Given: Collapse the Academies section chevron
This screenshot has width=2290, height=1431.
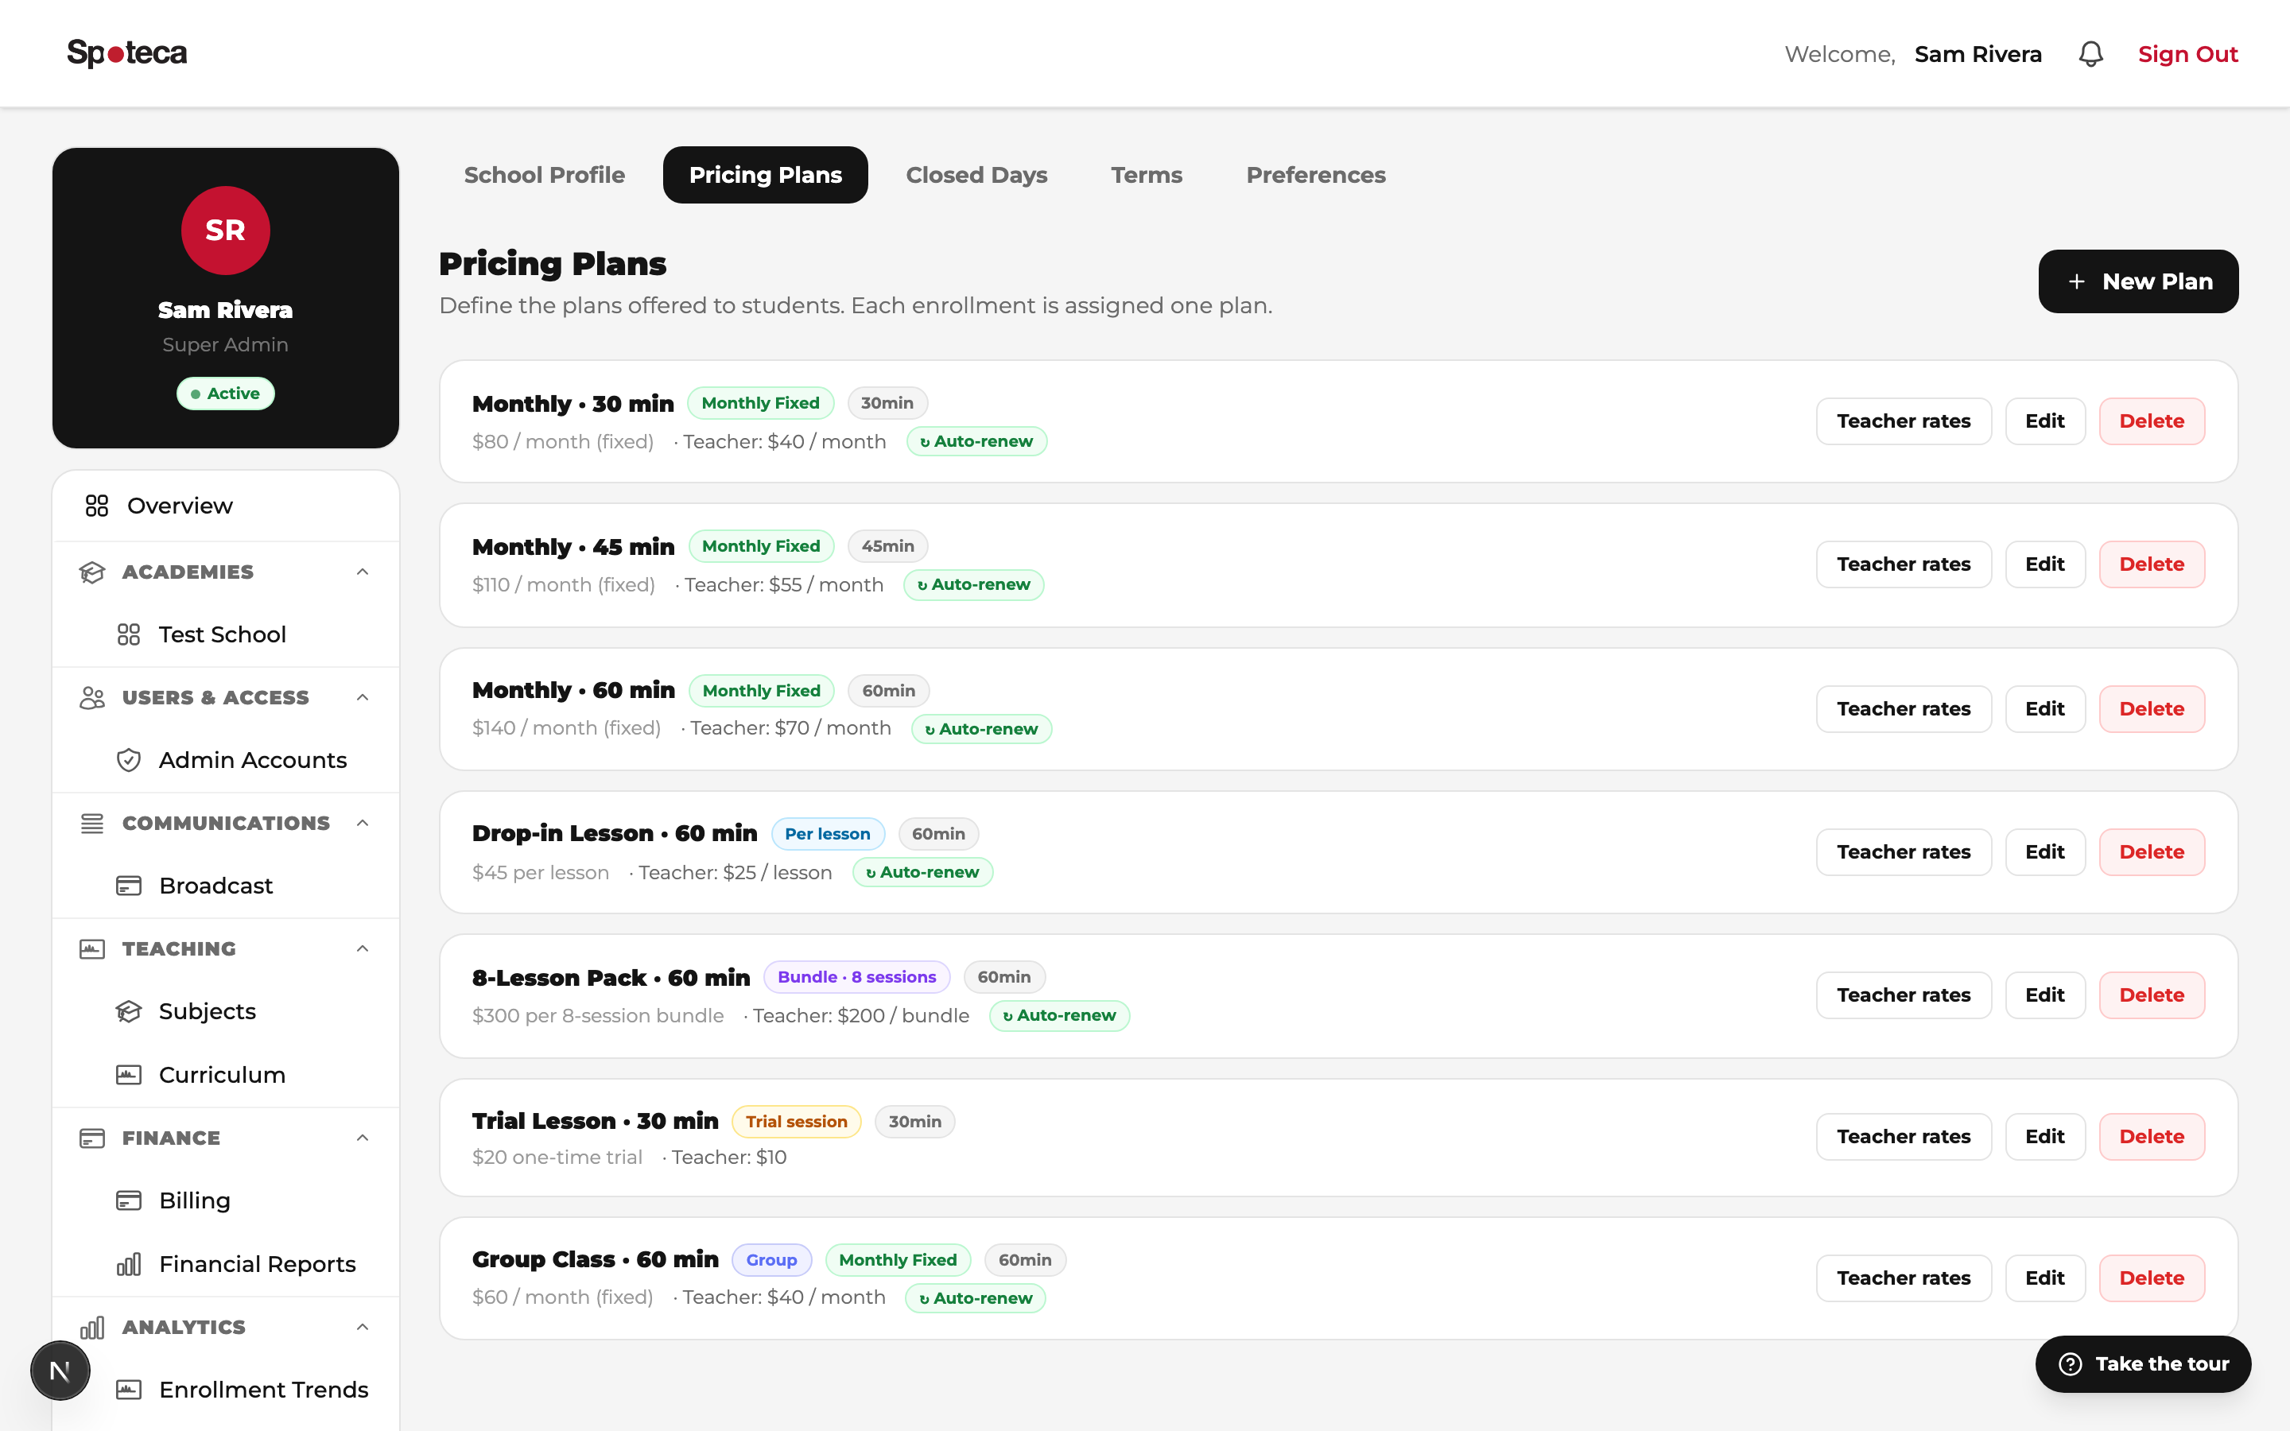Looking at the screenshot, I should click(363, 572).
